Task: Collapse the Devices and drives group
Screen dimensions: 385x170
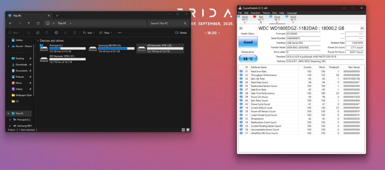Action: pyautogui.click(x=38, y=41)
